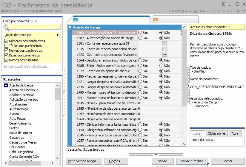Viewport: 246px width, 167px height.
Task: Edit value of parameter 1260
Action: tap(159, 119)
